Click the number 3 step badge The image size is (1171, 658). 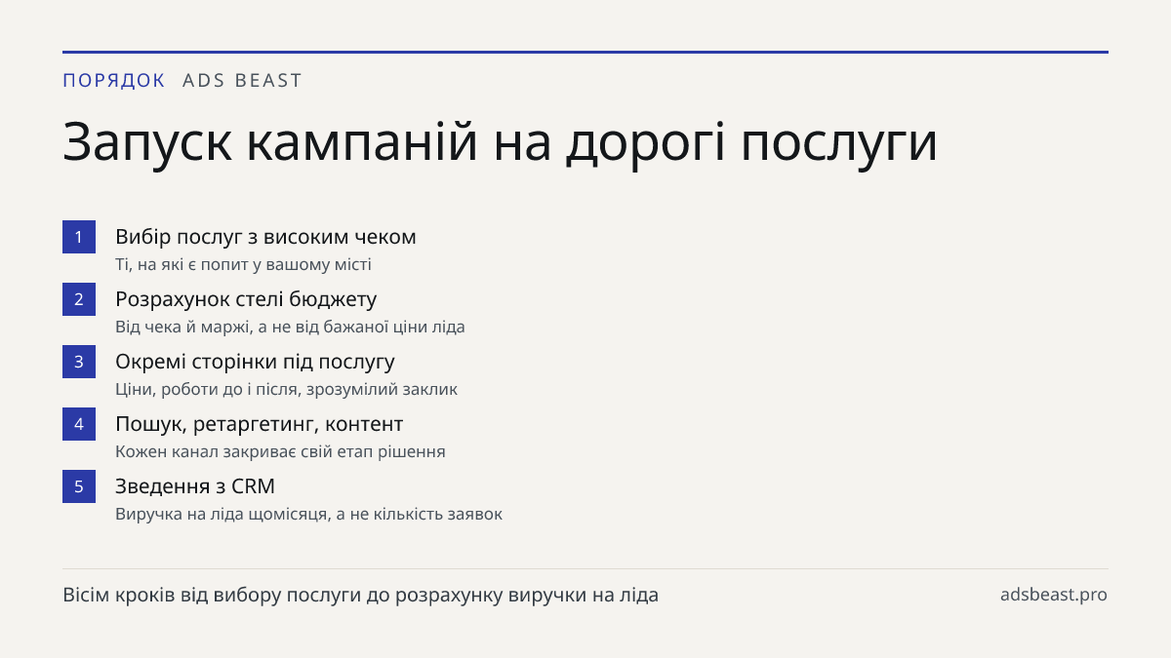click(x=79, y=362)
